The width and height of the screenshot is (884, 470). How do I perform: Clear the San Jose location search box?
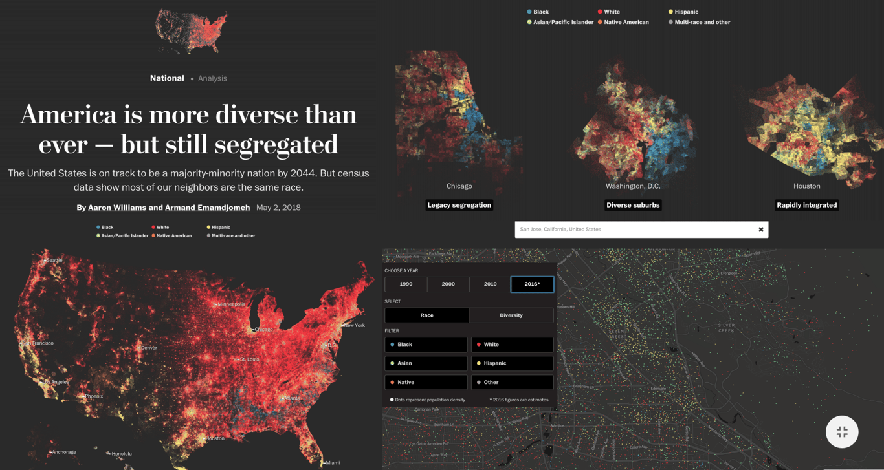coord(761,230)
